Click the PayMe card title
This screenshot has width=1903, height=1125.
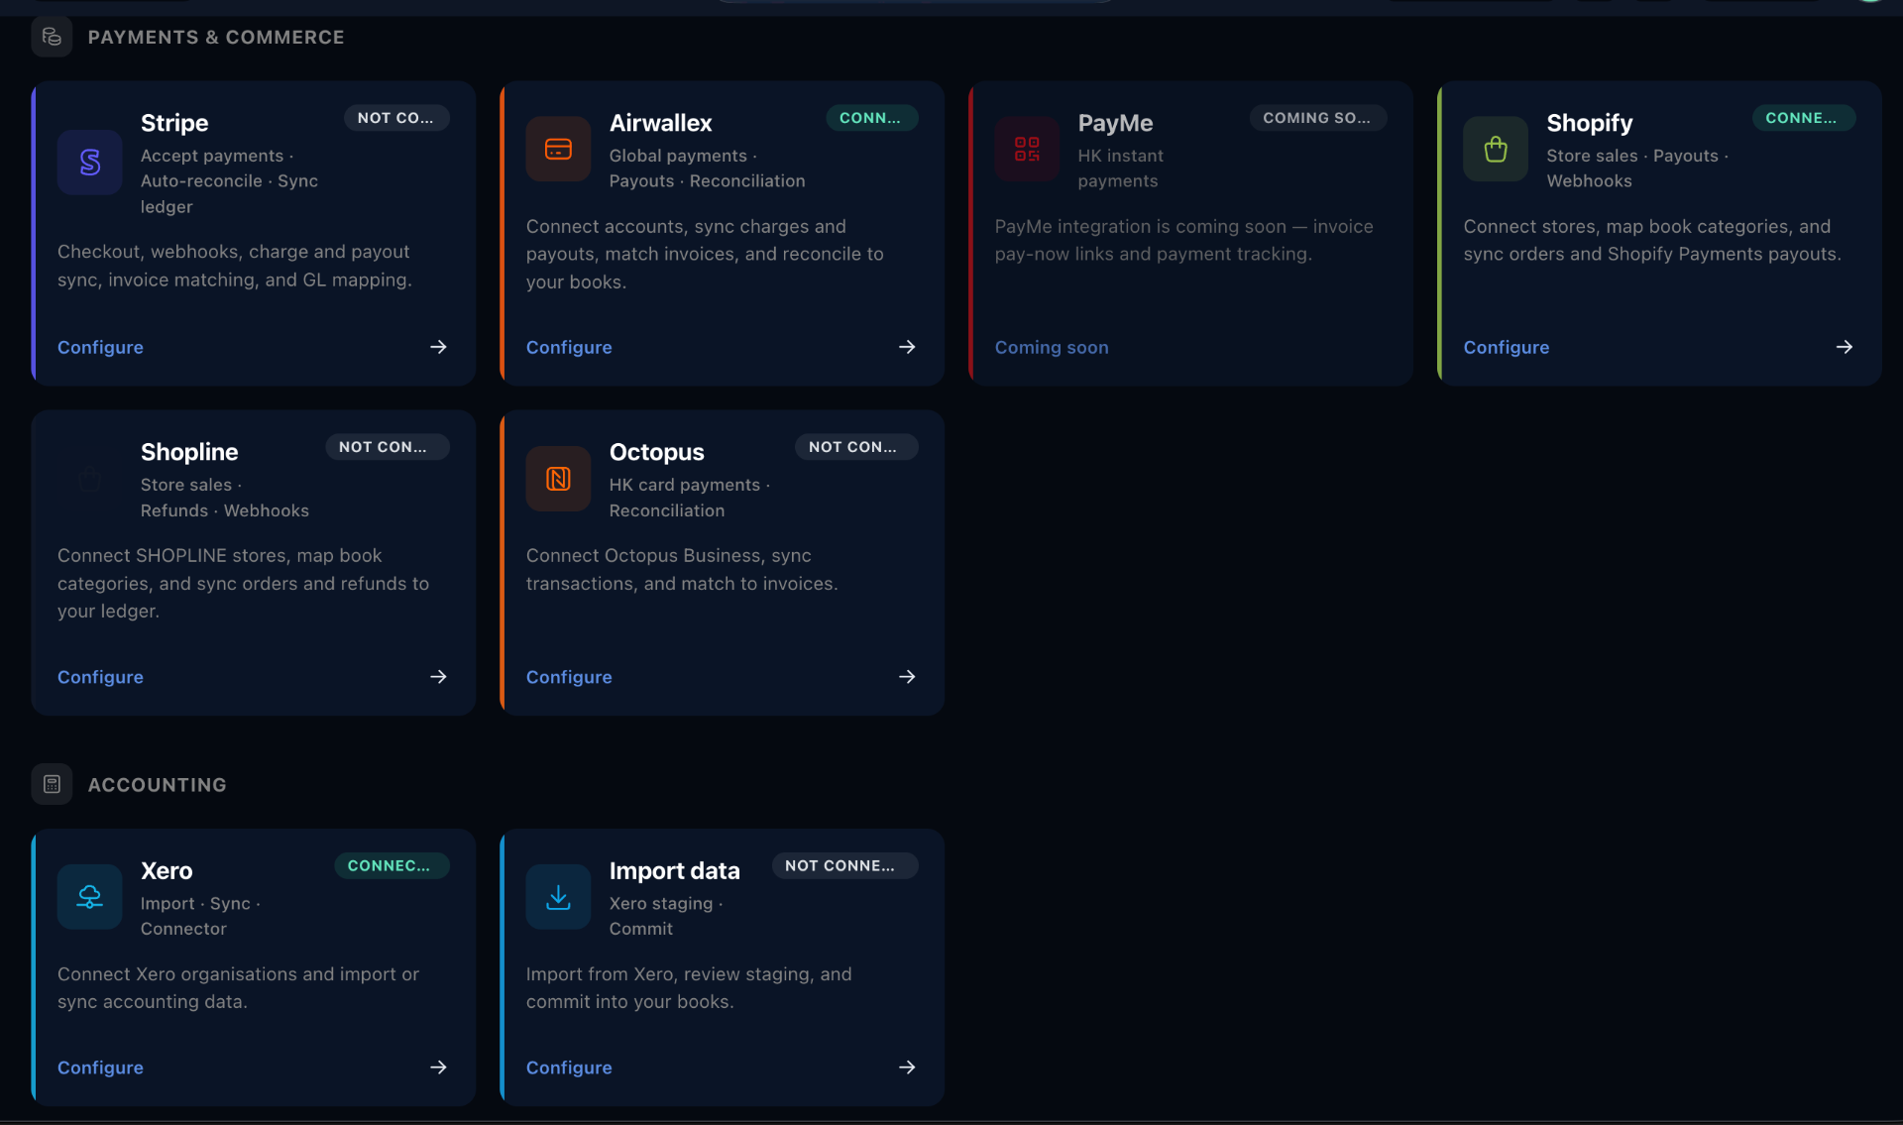point(1115,123)
